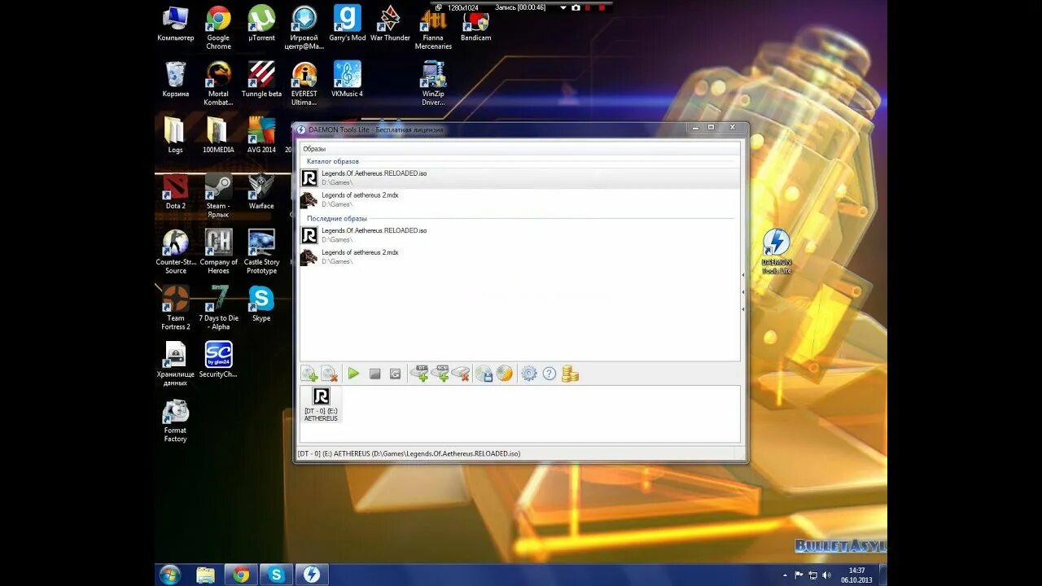Open the Корзина recycle bin
1042x586 pixels.
click(x=175, y=80)
